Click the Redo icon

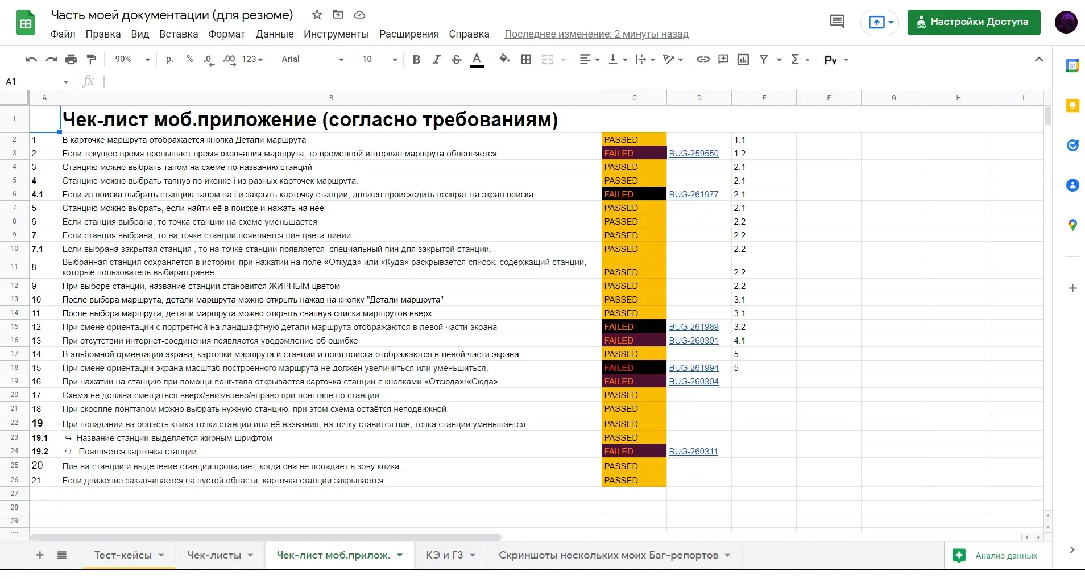point(51,60)
